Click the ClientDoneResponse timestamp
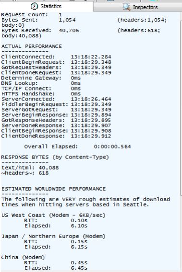The height and width of the screenshot is (272, 182). 91,136
